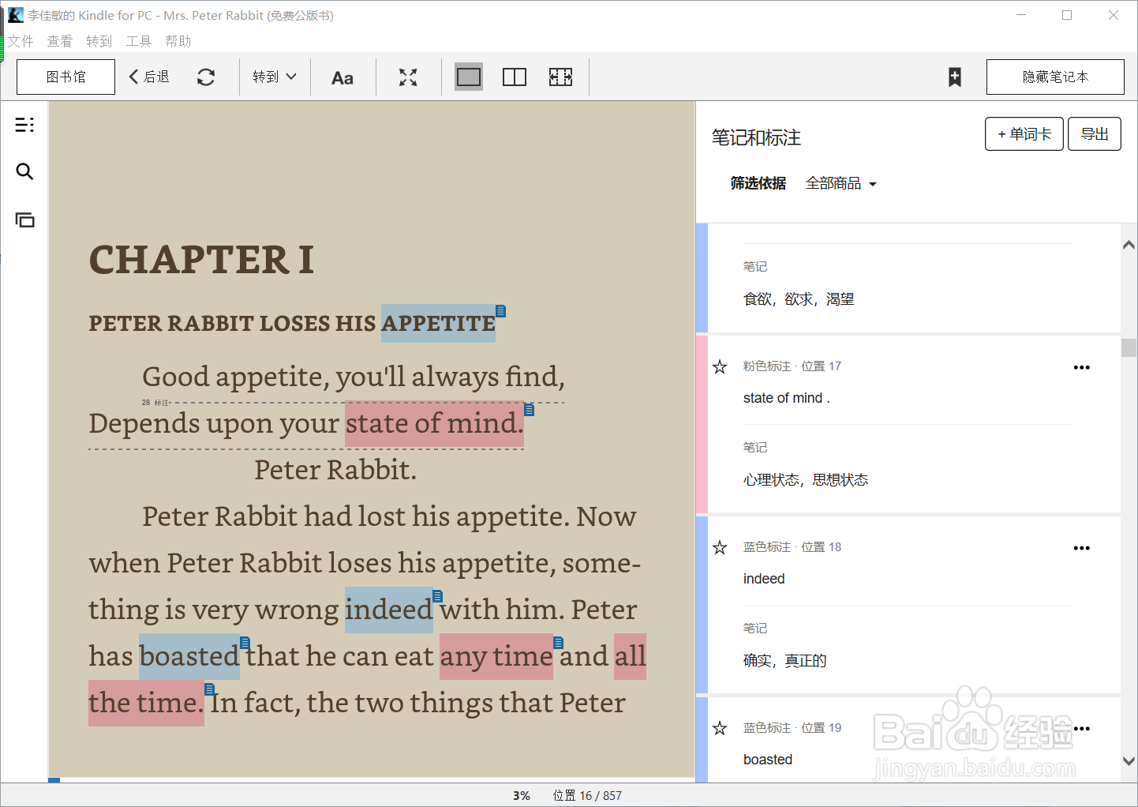
Task: Switch to auto-fit columns view
Action: point(560,77)
